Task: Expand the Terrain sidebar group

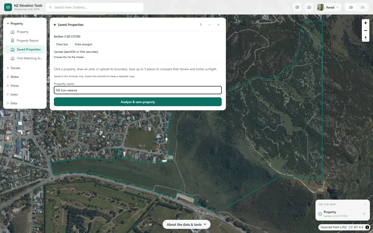Action: (x=25, y=68)
